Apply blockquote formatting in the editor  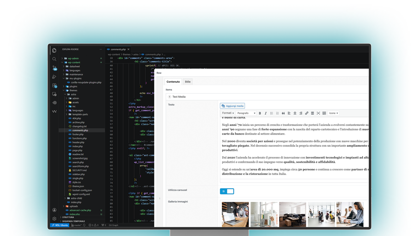pos(283,113)
